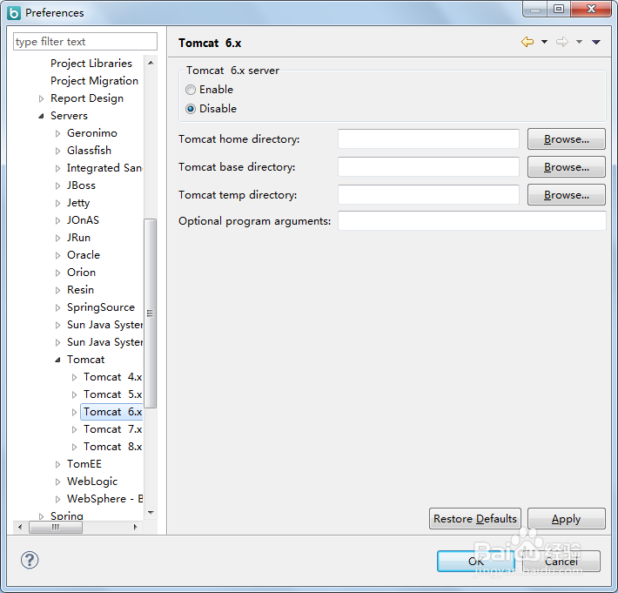Minimize the Preferences window
This screenshot has height=593, width=618.
[x=535, y=10]
